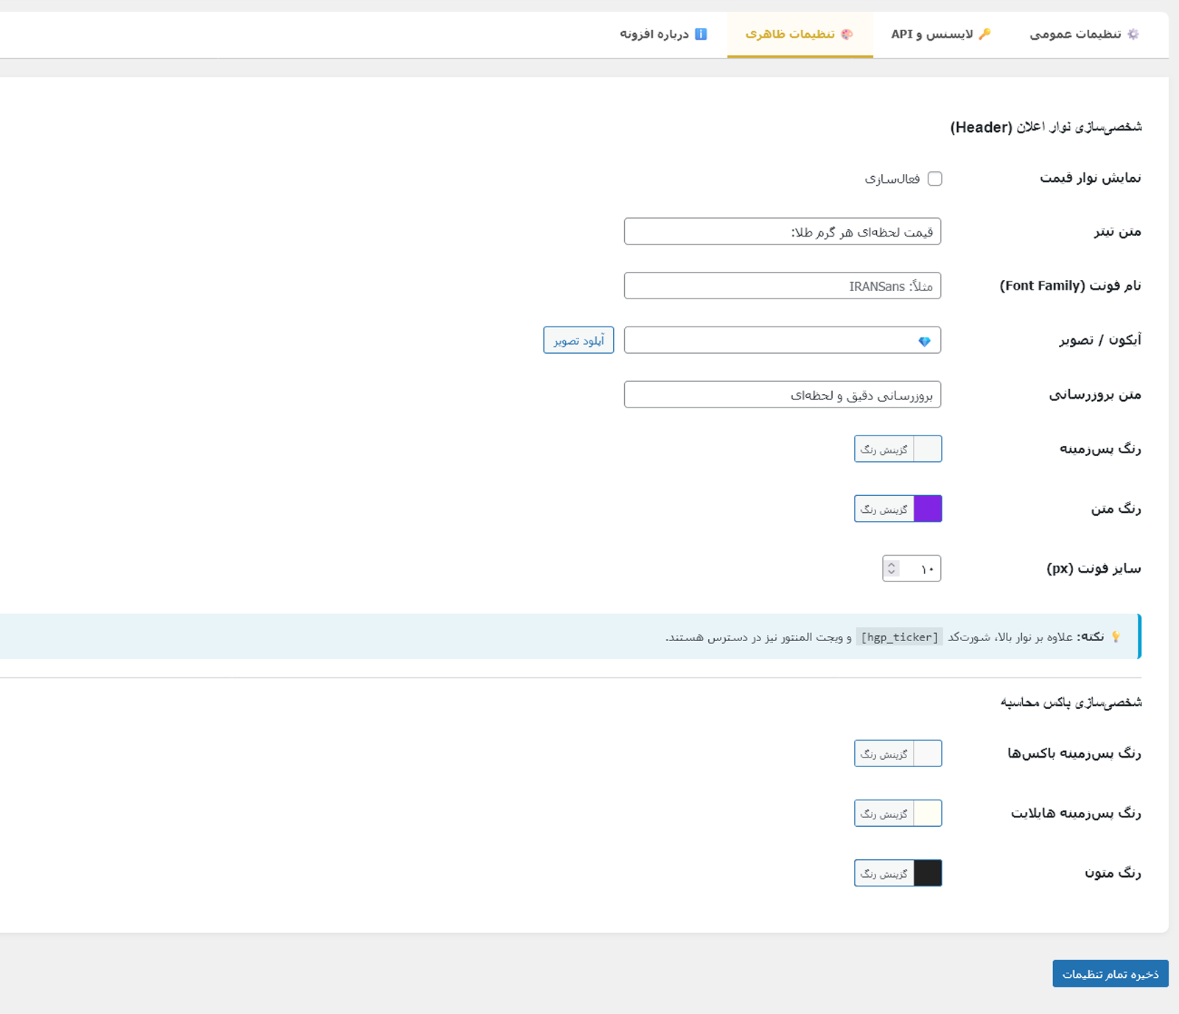The height and width of the screenshot is (1014, 1179).
Task: Increase the font size with up arrow
Action: (892, 564)
